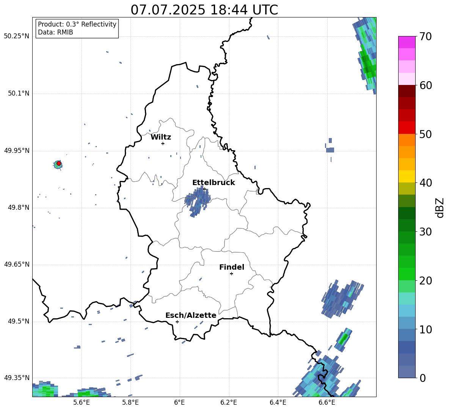Pick the bright red swatch just above 50 dBZ
The height and width of the screenshot is (410, 449).
pos(407,128)
